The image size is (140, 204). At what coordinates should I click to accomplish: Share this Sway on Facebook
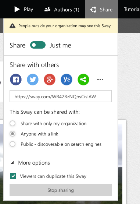[x=16, y=80]
